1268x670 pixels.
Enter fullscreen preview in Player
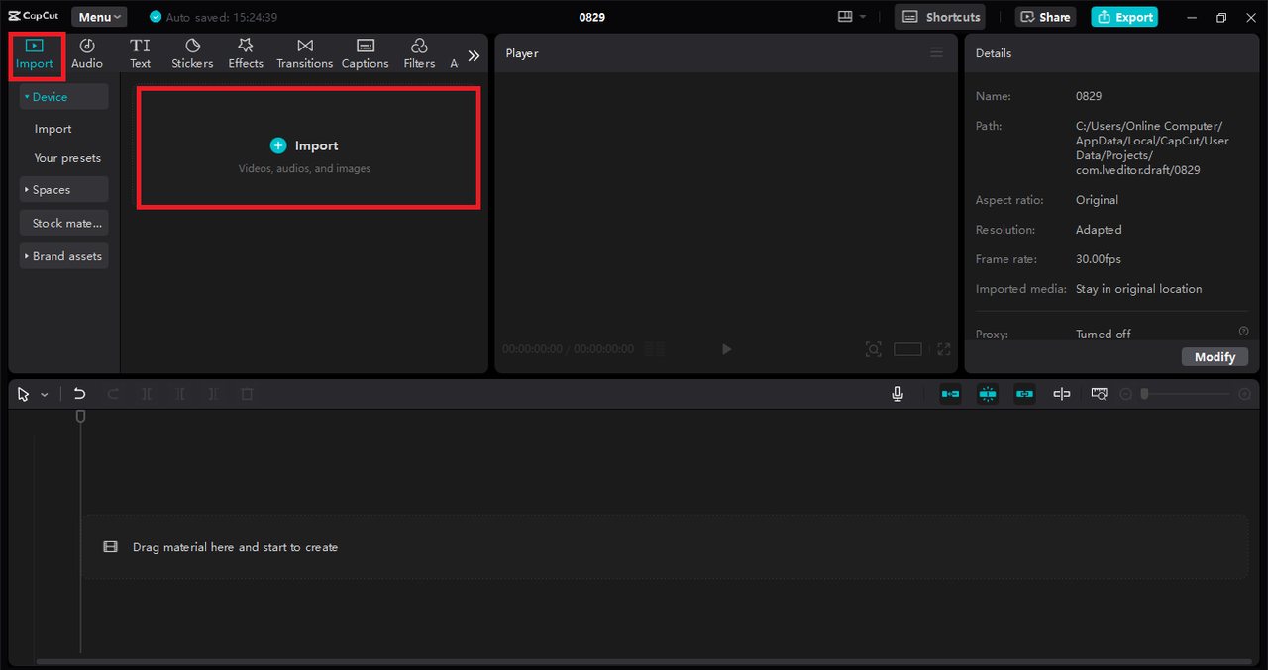944,349
